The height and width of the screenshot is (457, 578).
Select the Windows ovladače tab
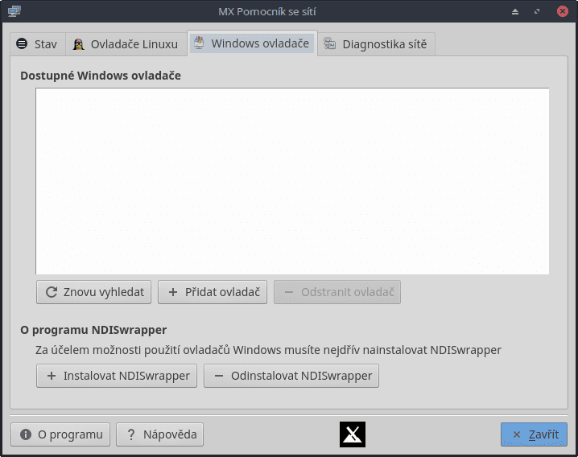pyautogui.click(x=253, y=43)
